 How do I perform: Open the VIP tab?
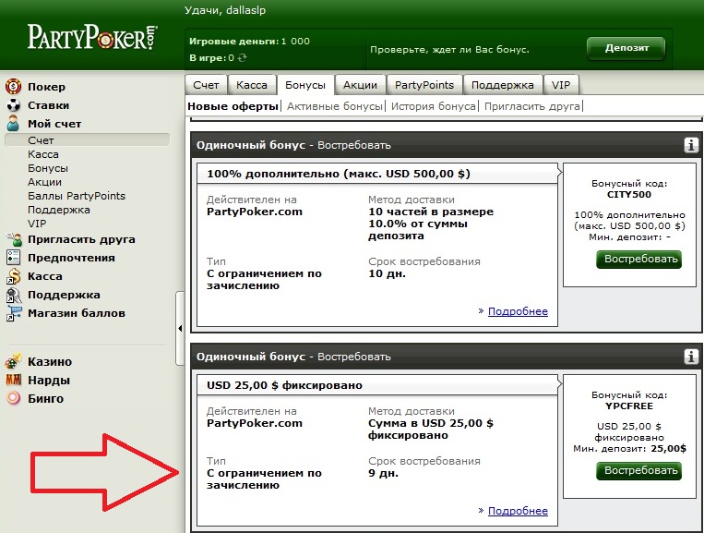(561, 85)
